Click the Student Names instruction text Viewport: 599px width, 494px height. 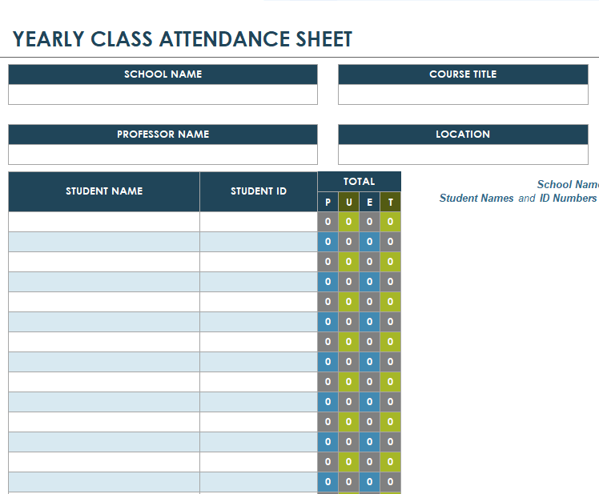click(x=476, y=199)
